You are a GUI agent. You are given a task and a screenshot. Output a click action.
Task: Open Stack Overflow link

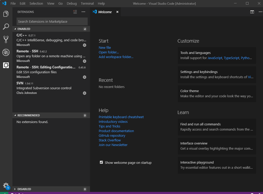coord(110,140)
